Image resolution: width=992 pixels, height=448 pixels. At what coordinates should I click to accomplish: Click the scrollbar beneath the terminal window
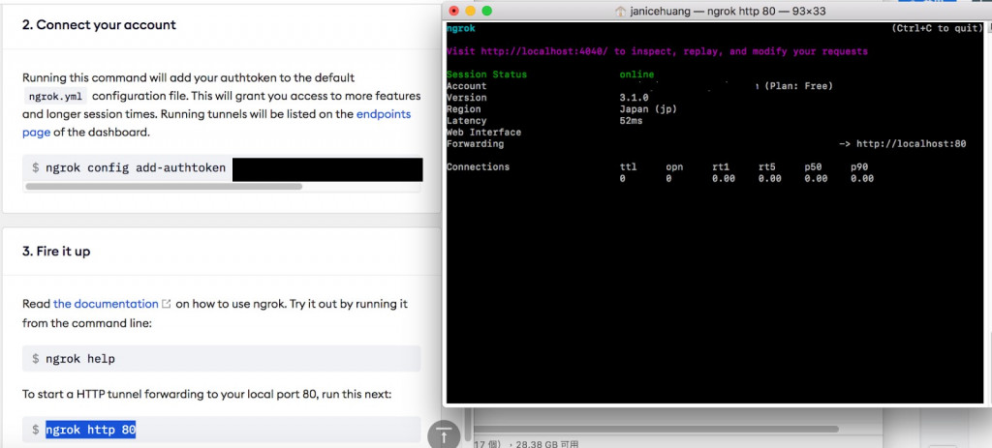pos(656,429)
